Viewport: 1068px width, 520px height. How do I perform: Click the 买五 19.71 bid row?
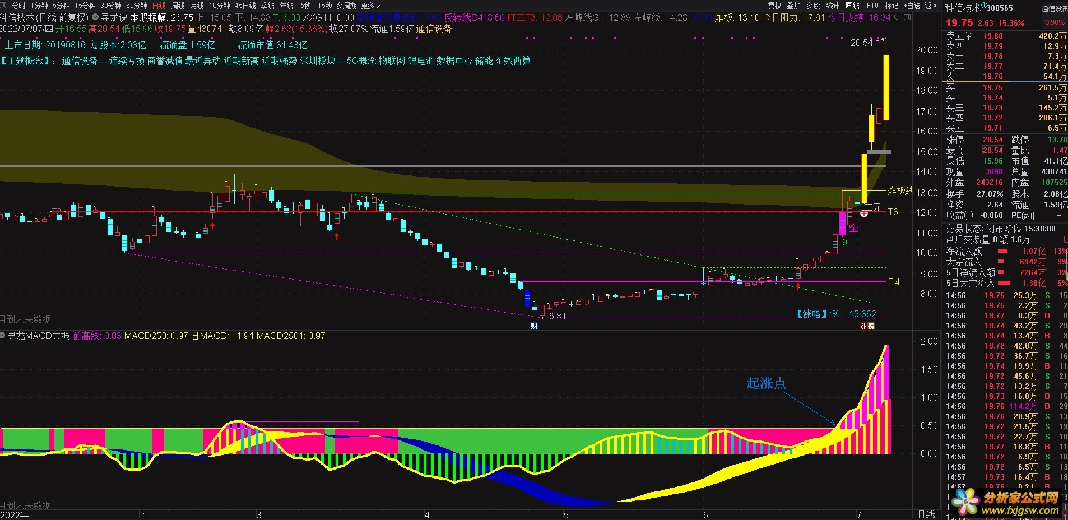tap(1006, 128)
